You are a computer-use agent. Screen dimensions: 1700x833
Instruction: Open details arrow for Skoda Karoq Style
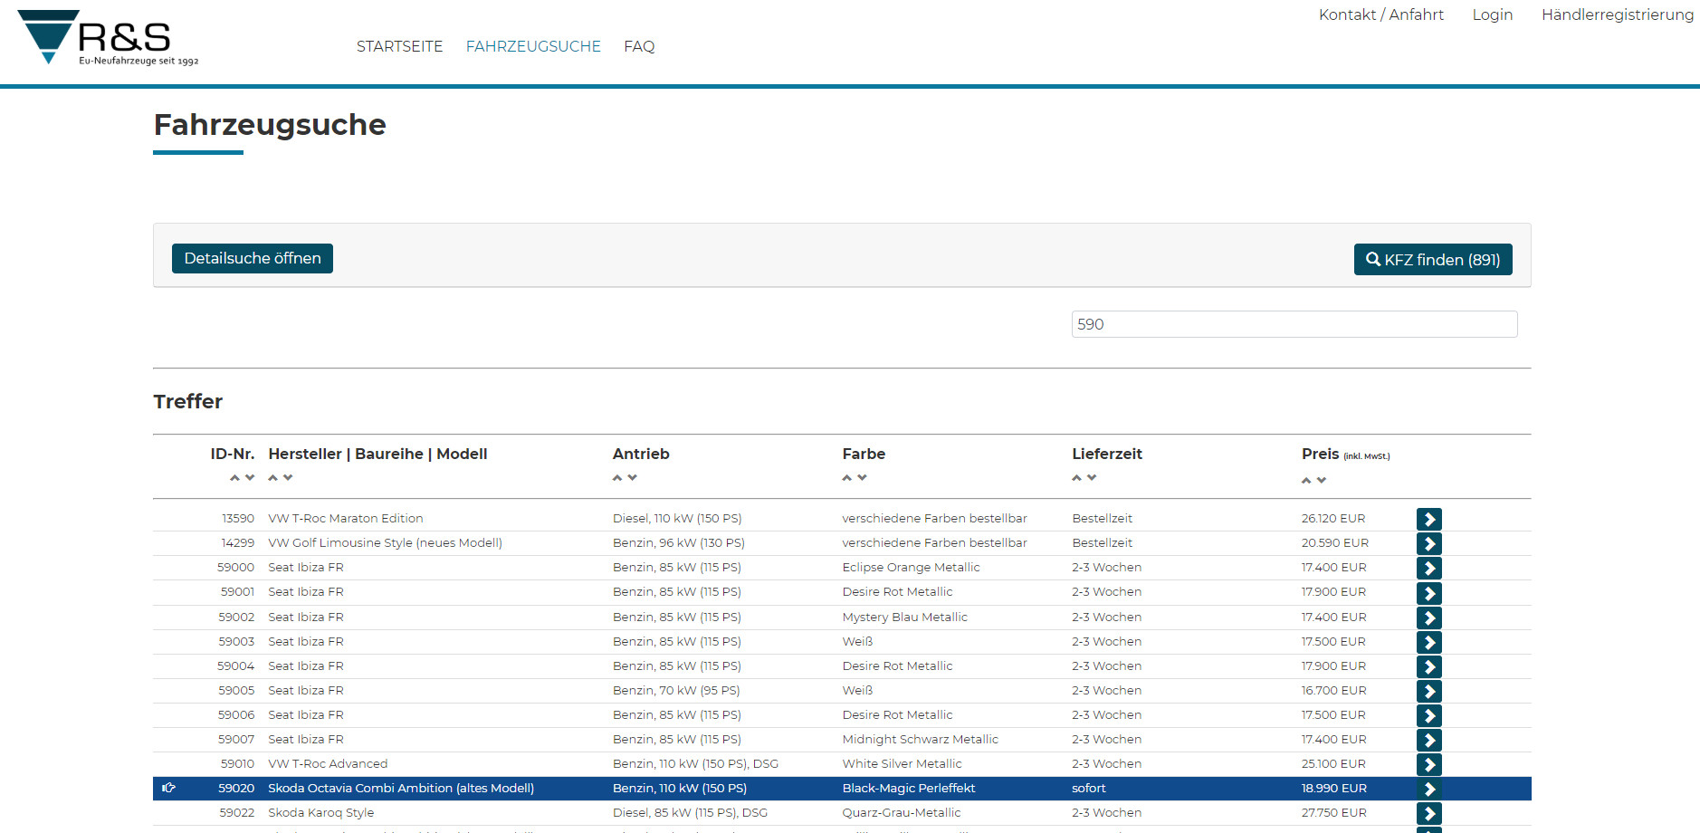click(x=1428, y=813)
